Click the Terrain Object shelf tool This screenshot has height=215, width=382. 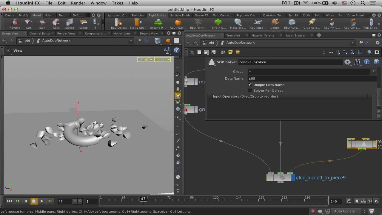(218, 24)
